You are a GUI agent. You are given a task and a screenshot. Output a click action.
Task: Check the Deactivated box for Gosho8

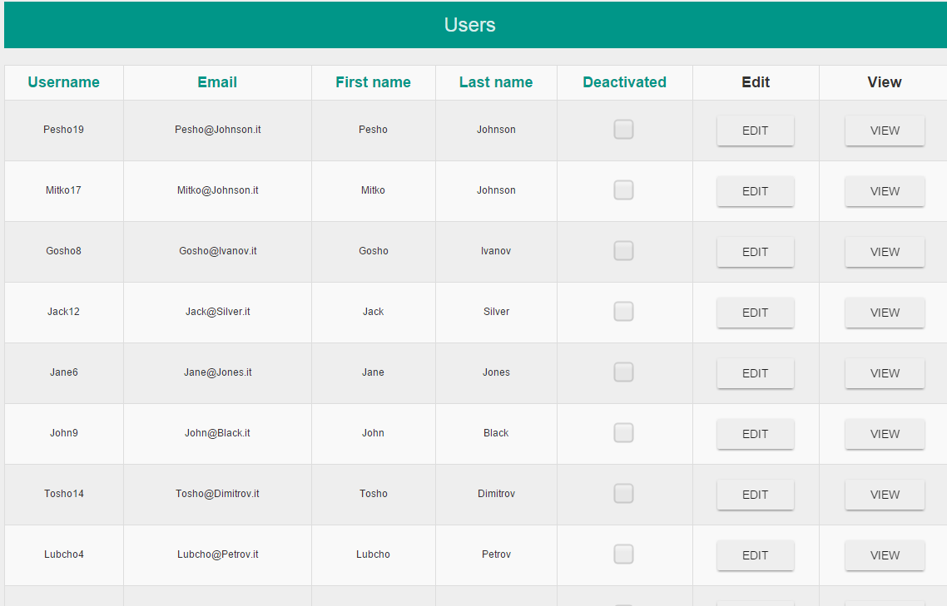coord(623,251)
